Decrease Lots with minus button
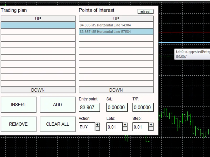The width and height of the screenshot is (210, 157). (125, 129)
